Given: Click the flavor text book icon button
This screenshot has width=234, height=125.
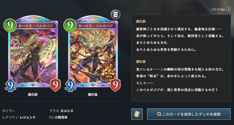Looking at the screenshot, I should tap(137, 114).
